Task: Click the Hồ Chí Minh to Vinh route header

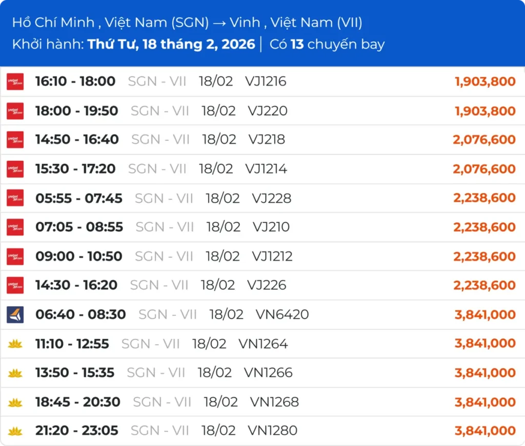Action: tap(187, 23)
